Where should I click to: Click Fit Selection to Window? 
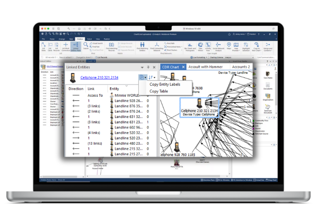242,180
